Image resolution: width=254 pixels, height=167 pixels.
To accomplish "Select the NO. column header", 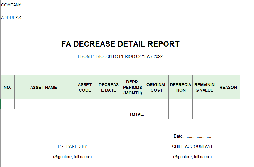I will point(8,87).
